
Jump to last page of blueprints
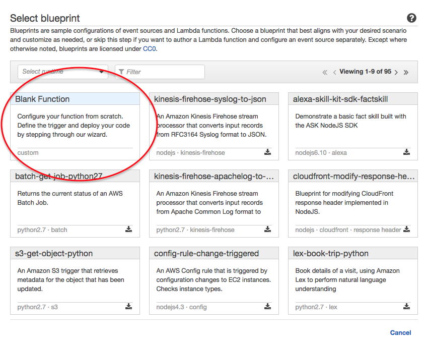pyautogui.click(x=406, y=72)
